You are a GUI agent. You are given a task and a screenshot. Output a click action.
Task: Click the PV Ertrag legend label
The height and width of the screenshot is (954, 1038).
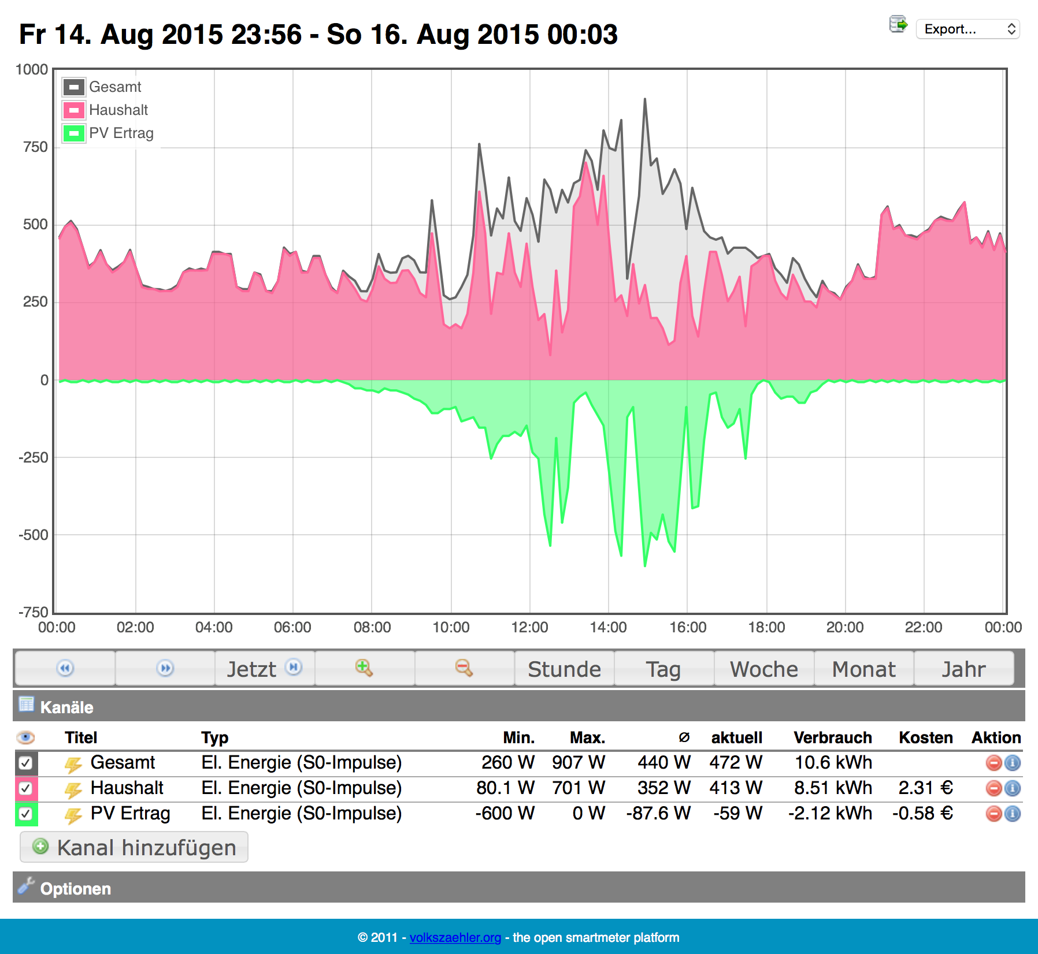coord(121,133)
